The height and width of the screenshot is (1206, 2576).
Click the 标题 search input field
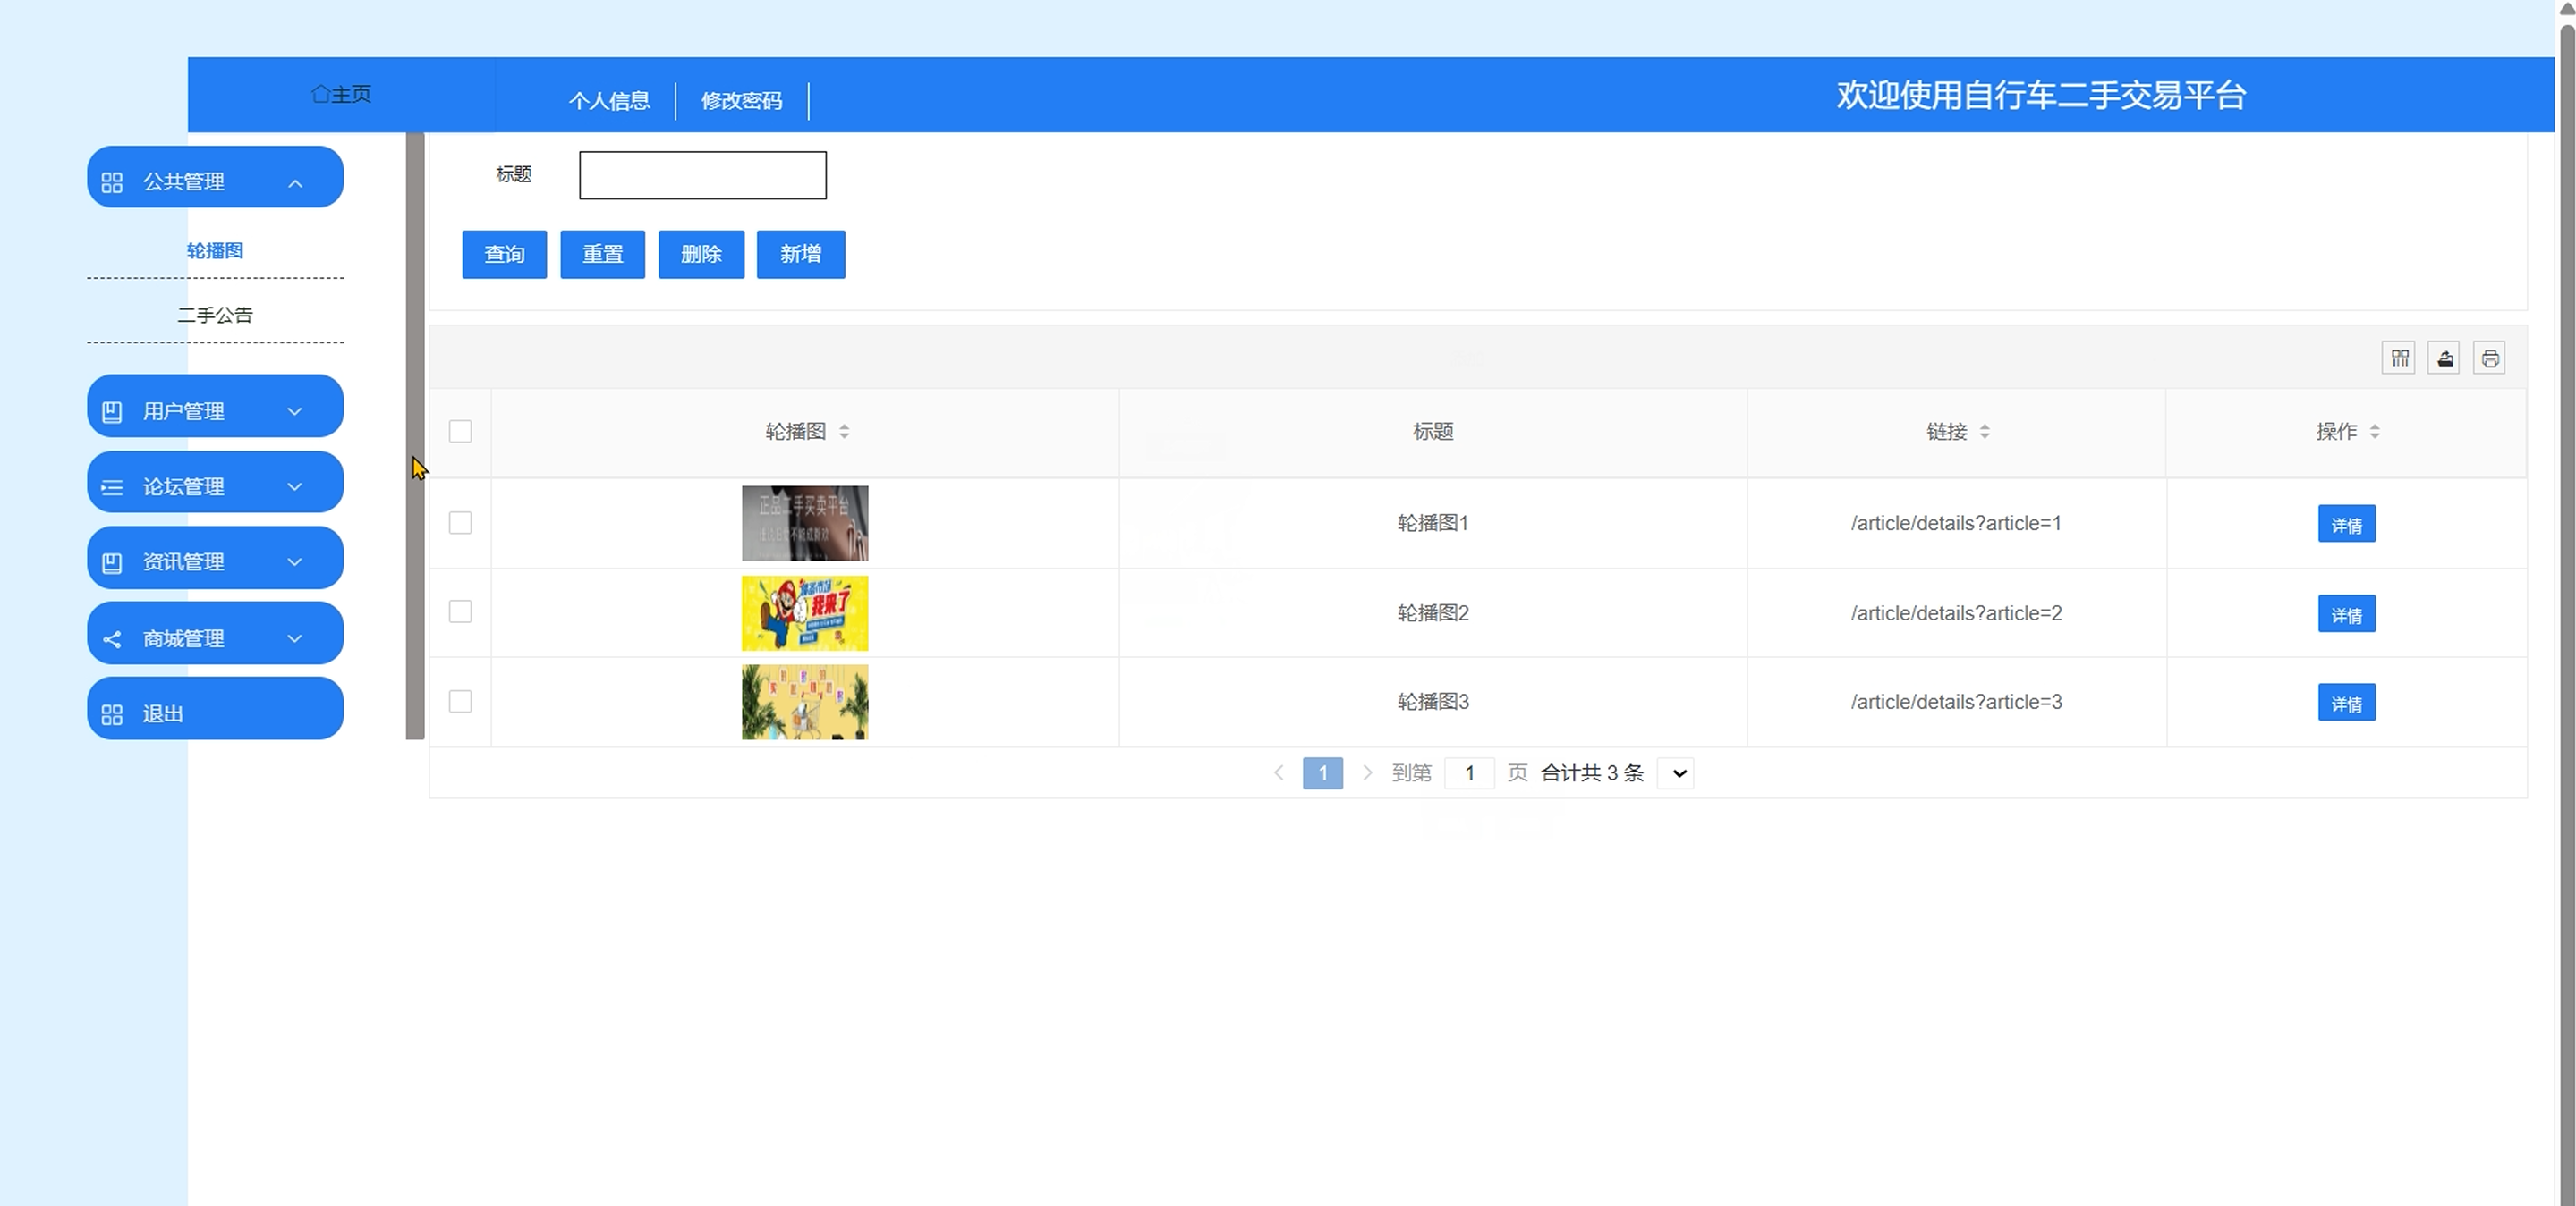coord(702,175)
